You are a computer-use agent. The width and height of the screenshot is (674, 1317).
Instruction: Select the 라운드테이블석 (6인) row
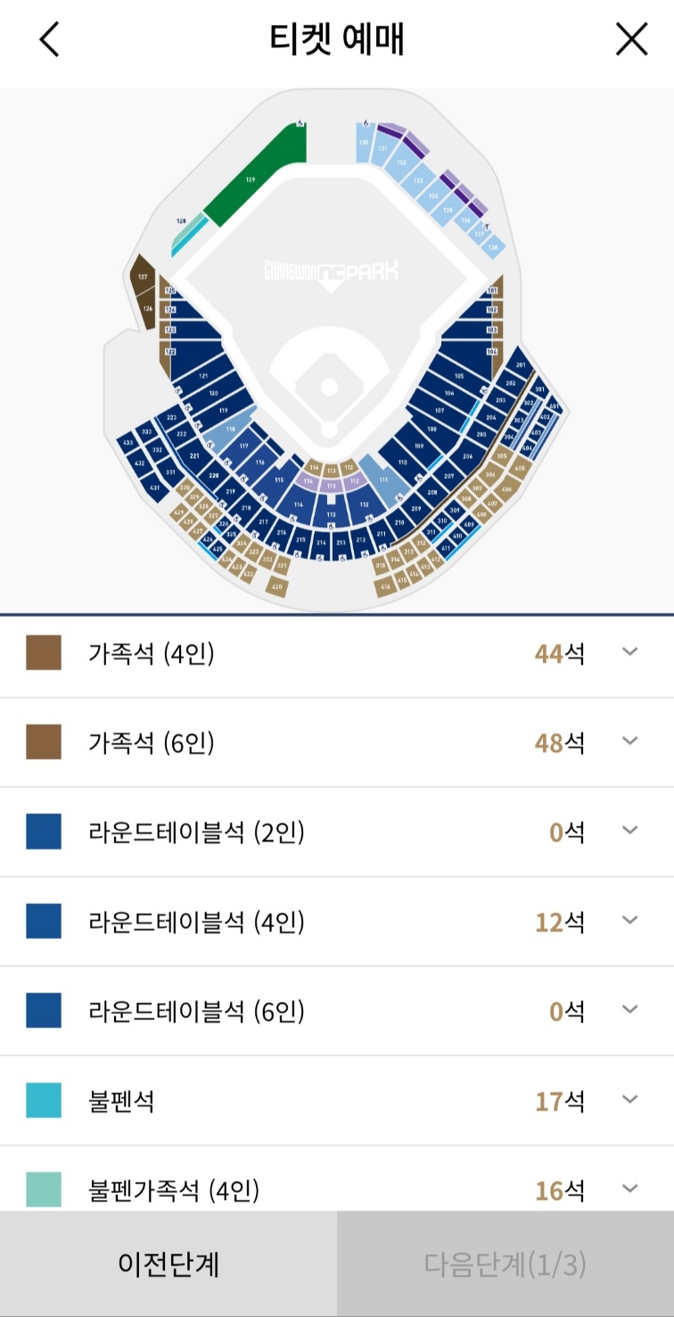337,1011
